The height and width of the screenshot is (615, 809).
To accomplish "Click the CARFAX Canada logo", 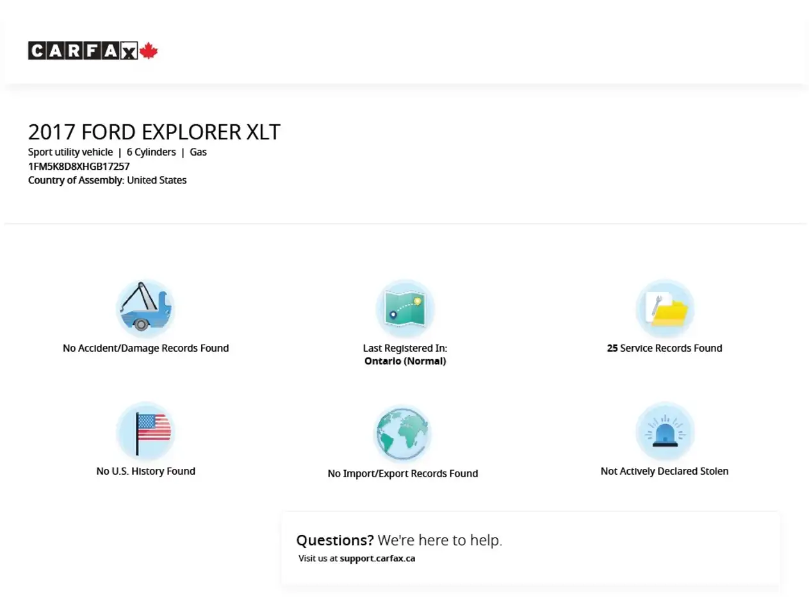I will (93, 51).
